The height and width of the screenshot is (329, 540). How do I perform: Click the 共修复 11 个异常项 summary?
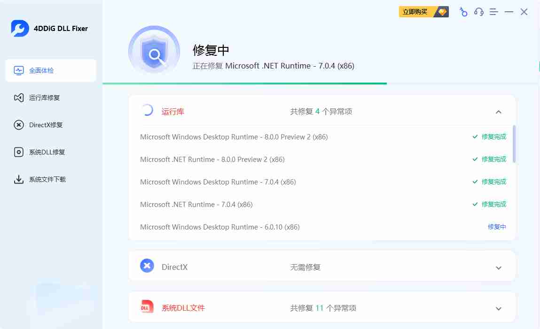coord(323,308)
